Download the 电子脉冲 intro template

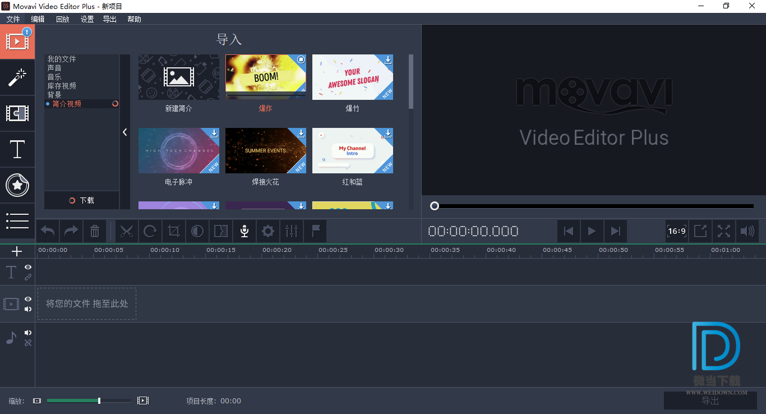(x=214, y=133)
